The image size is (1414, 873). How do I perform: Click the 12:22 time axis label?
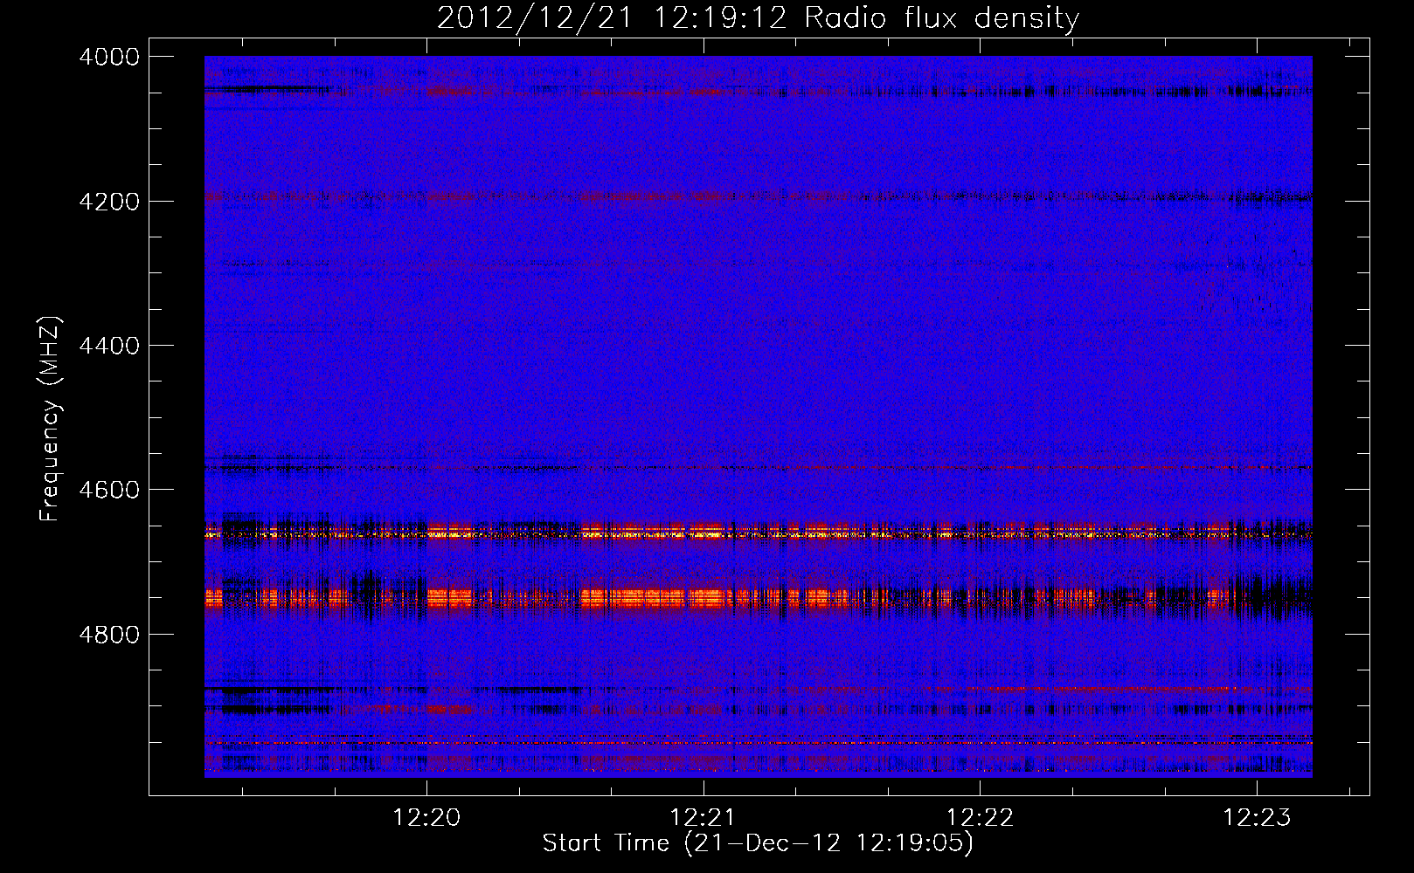tap(981, 818)
